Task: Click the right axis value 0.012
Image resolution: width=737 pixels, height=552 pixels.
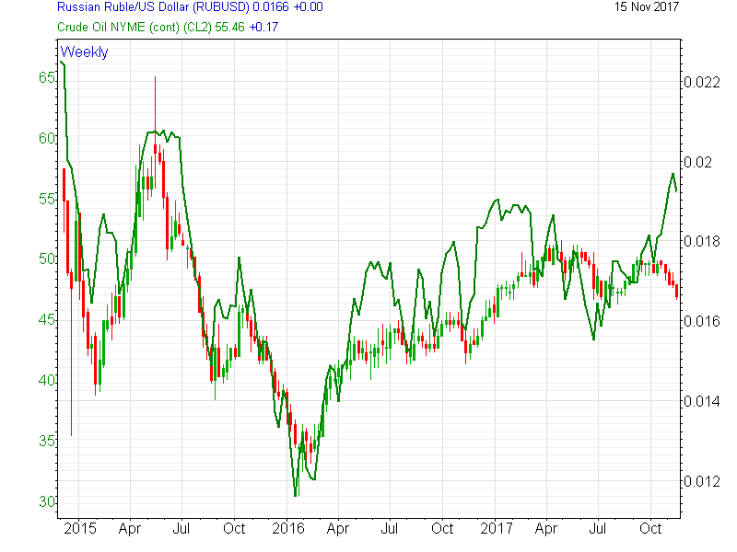Action: [x=702, y=481]
